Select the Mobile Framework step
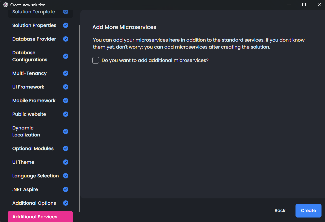 click(34, 101)
